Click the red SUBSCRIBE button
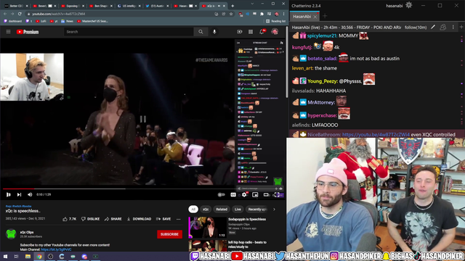Screen dimensions: 465x261 point(169,234)
